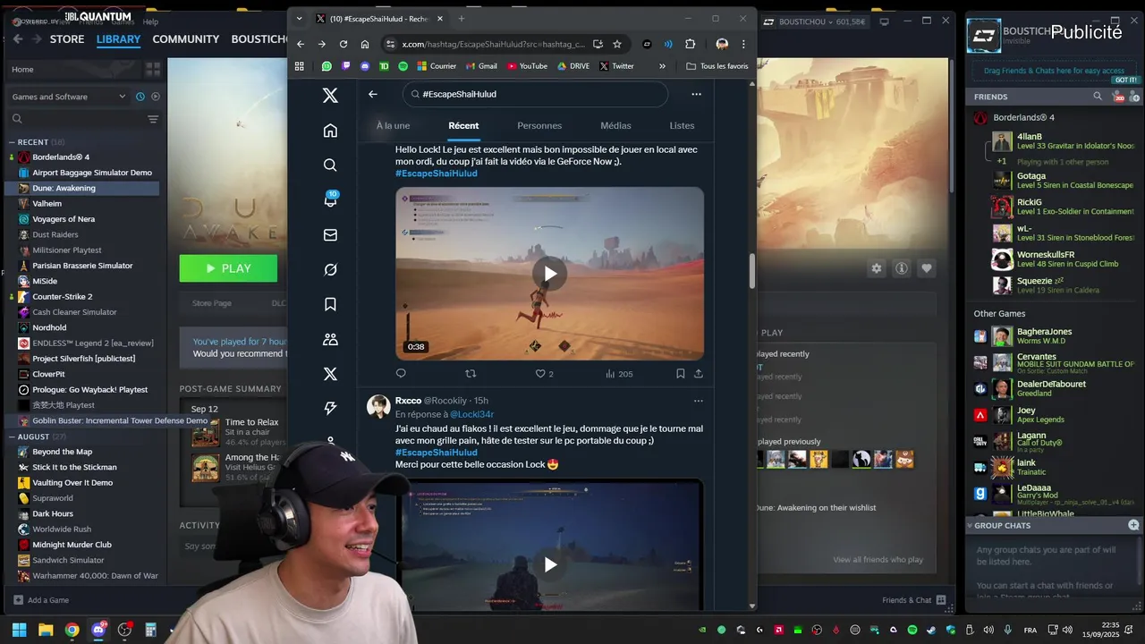Reload the browser page
Screen dimensions: 1145x644
(343, 44)
